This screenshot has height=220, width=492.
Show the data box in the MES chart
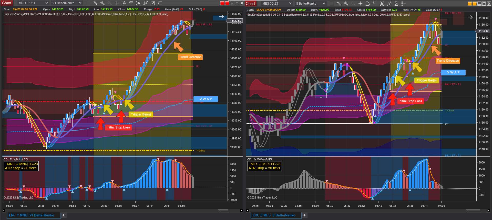[x=368, y=4]
